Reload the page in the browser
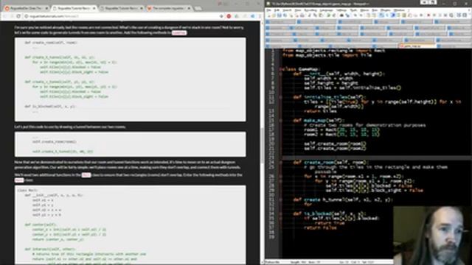This screenshot has width=472, height=265. coord(18,16)
